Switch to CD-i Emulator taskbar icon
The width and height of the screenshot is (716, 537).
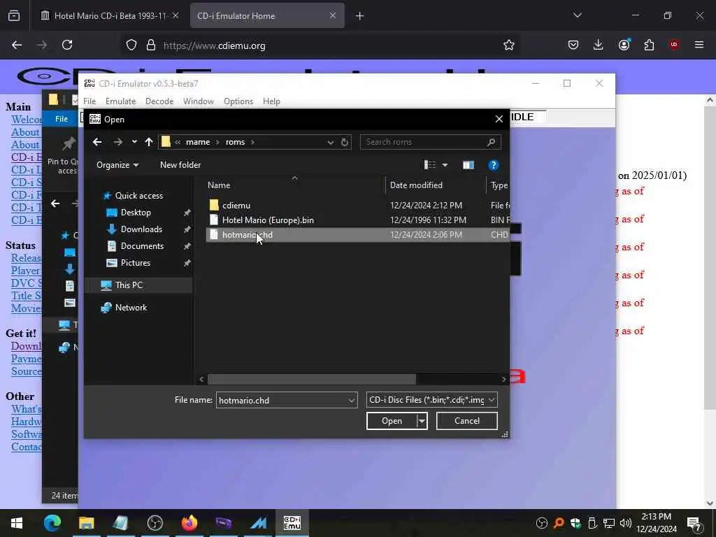[292, 523]
